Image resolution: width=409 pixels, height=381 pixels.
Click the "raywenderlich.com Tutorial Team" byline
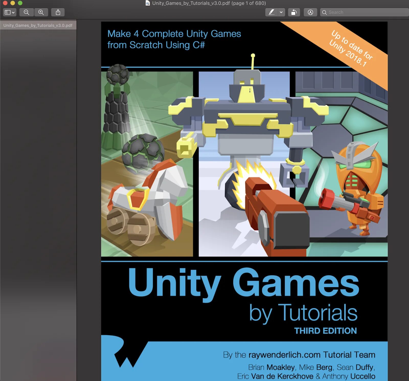[x=312, y=355]
